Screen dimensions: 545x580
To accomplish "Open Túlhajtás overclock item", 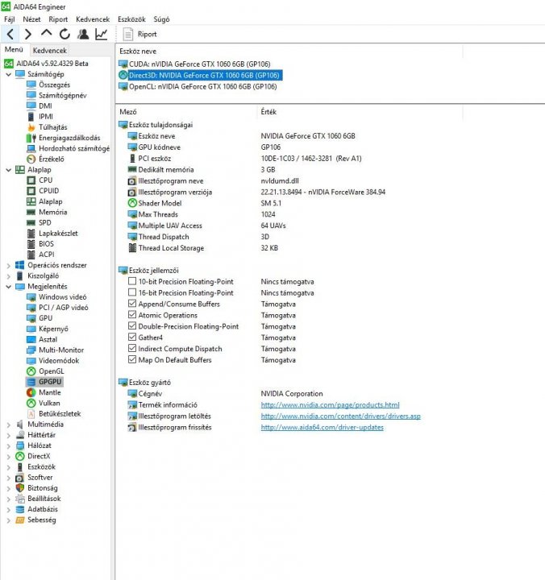I will (53, 127).
